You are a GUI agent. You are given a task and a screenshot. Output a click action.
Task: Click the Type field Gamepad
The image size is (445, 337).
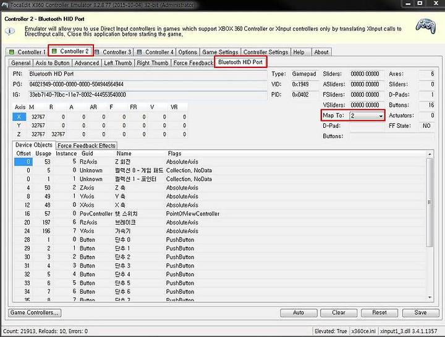pos(305,74)
